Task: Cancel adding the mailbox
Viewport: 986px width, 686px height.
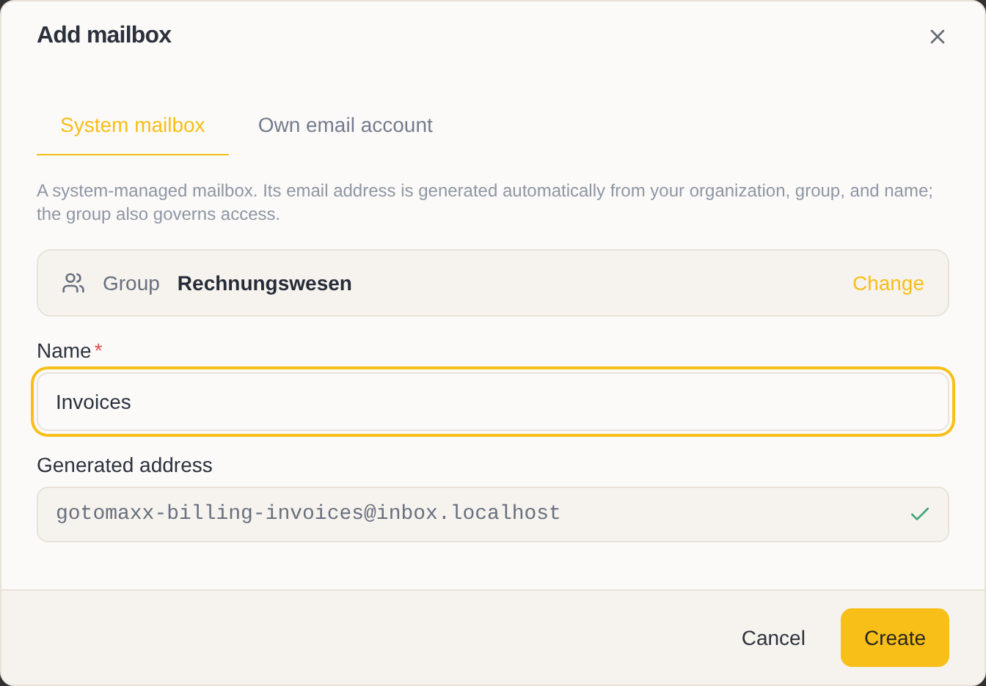Action: [x=773, y=638]
